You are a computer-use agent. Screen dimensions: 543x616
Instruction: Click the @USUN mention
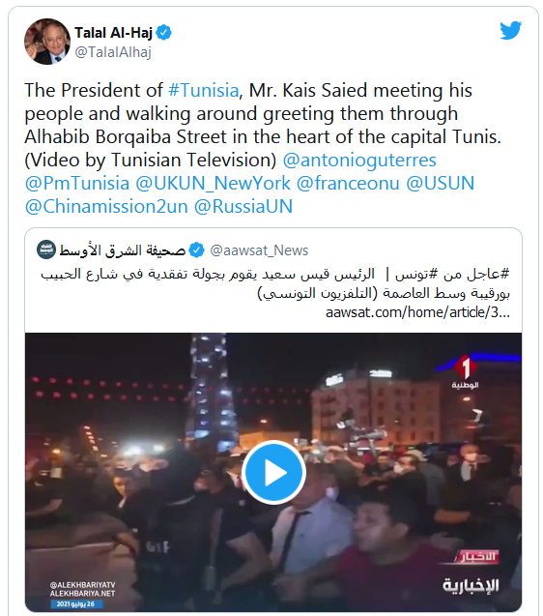441,184
